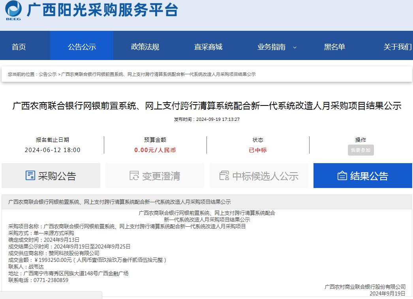Click the 成交结果公示时间 line
413x299 pixels.
[69, 246]
